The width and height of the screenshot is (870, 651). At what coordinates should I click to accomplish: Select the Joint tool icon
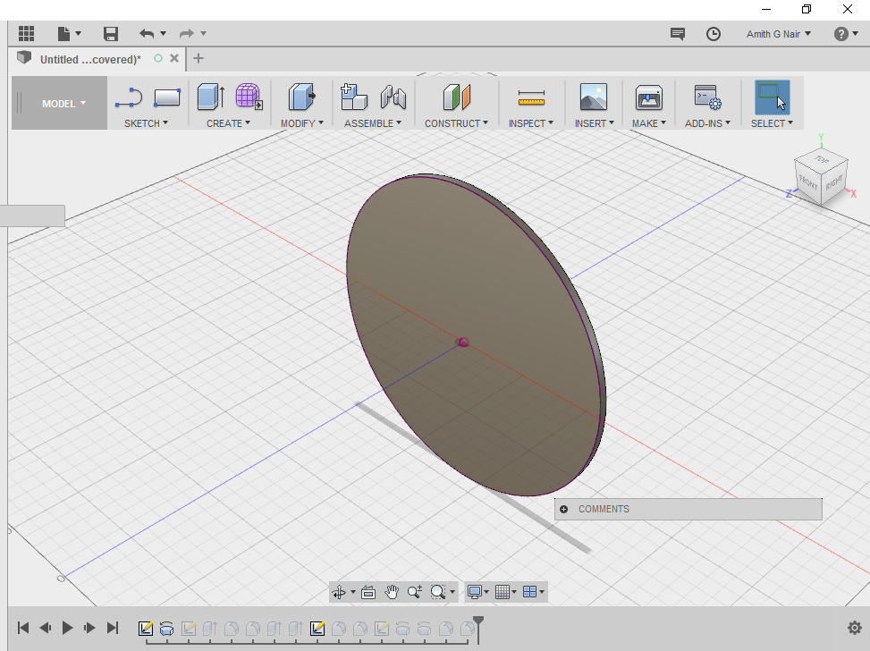tap(393, 97)
